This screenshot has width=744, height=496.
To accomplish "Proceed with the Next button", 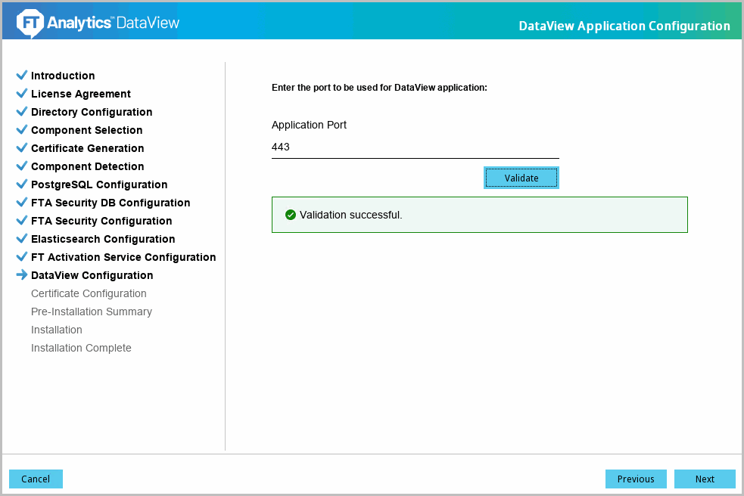I will click(x=705, y=479).
